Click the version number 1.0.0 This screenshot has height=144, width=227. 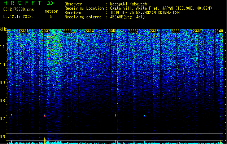pyautogui.click(x=49, y=3)
